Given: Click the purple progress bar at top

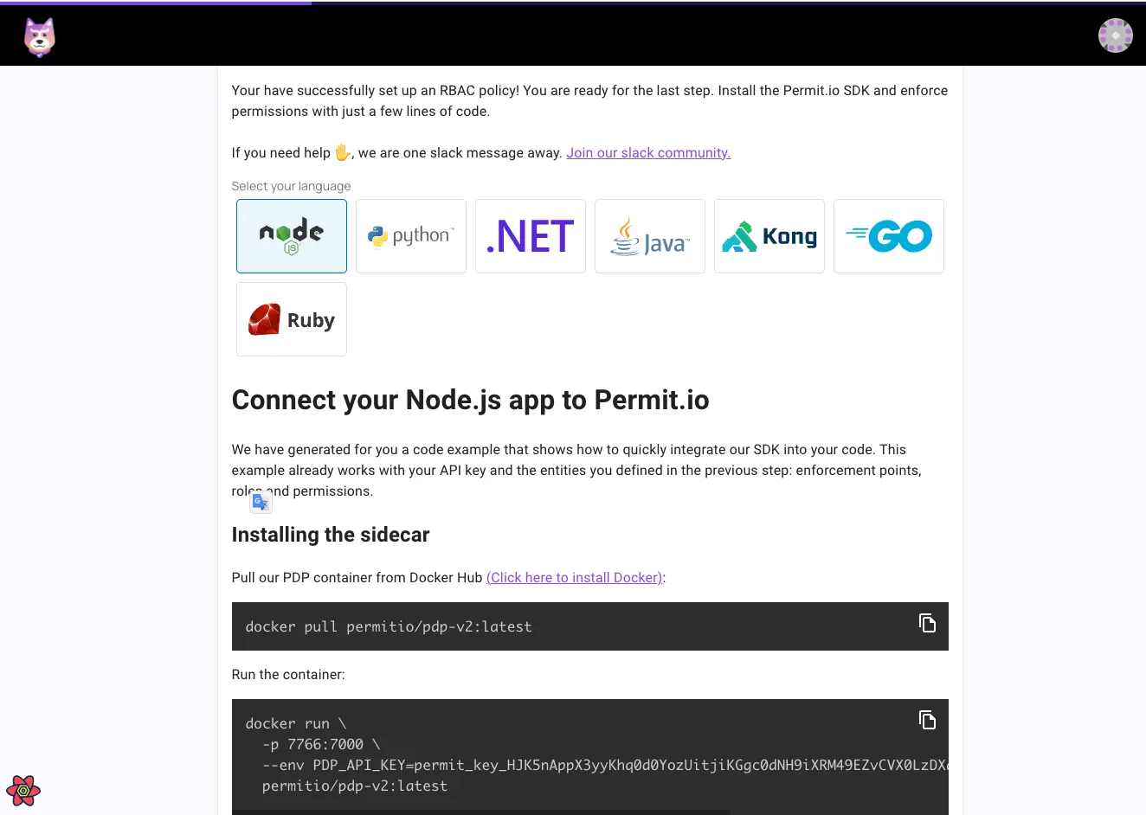Looking at the screenshot, I should pyautogui.click(x=156, y=3).
